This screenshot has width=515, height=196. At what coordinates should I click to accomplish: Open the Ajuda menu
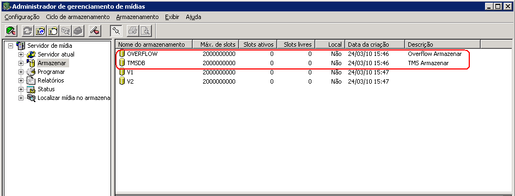(193, 17)
